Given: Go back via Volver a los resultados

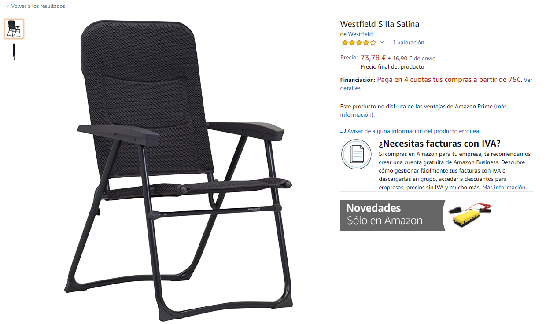Looking at the screenshot, I should click(38, 6).
